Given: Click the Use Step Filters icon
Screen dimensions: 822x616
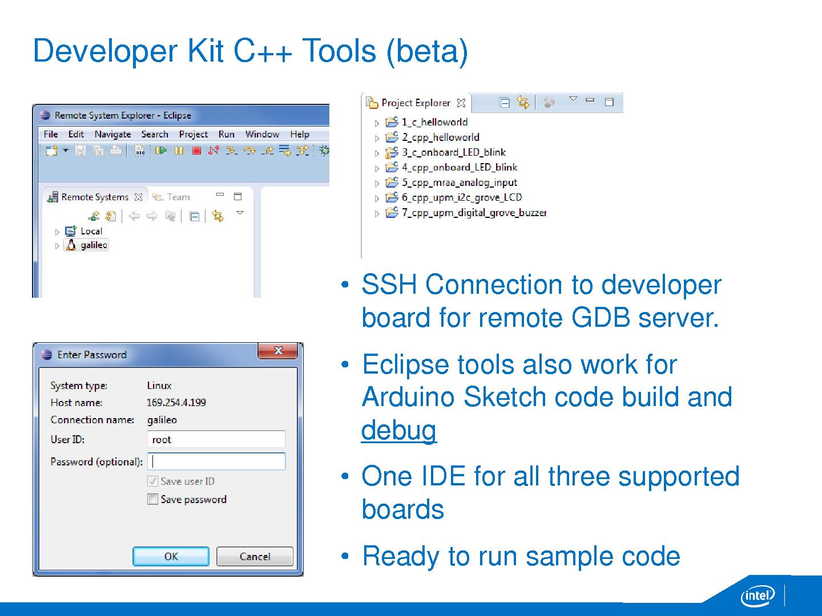Looking at the screenshot, I should pos(302,151).
